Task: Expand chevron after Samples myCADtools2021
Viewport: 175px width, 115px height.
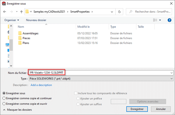Action: (68, 12)
